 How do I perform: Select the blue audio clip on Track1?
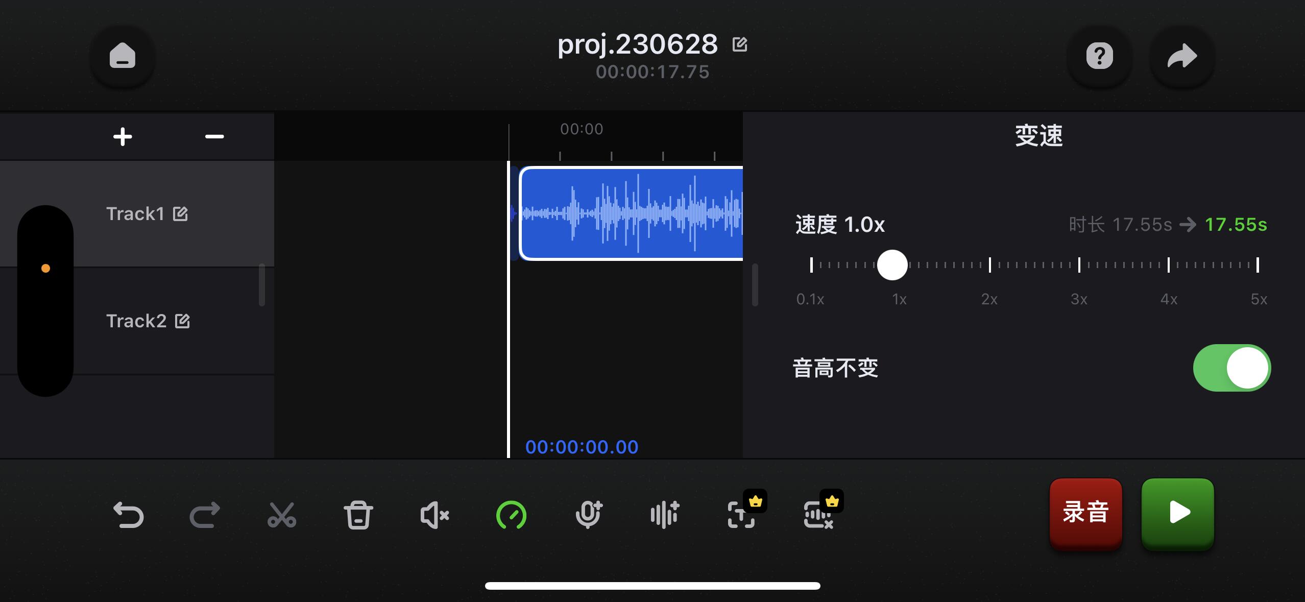(x=631, y=213)
